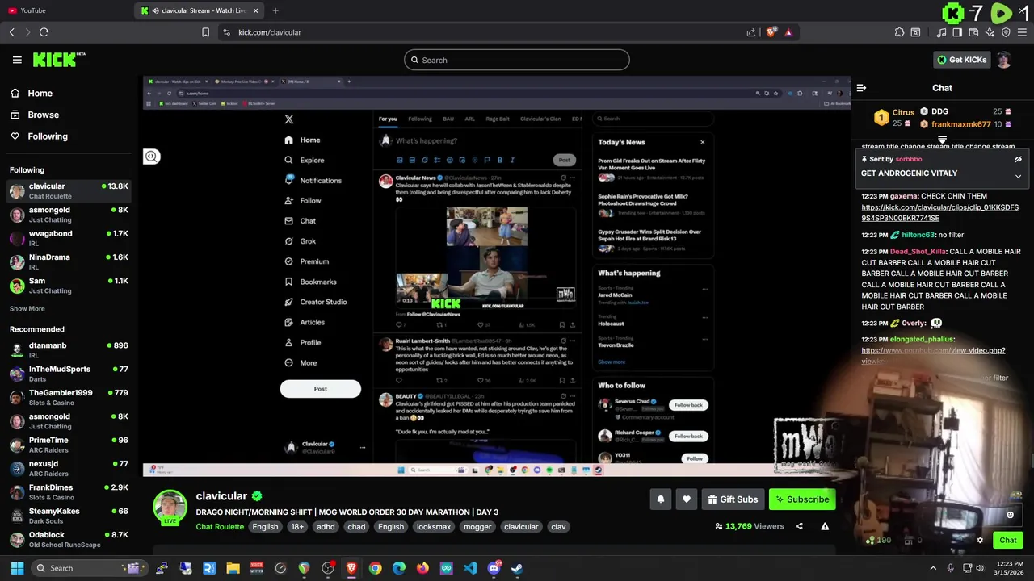
Task: Switch to the YouTube browser tab
Action: pyautogui.click(x=66, y=10)
